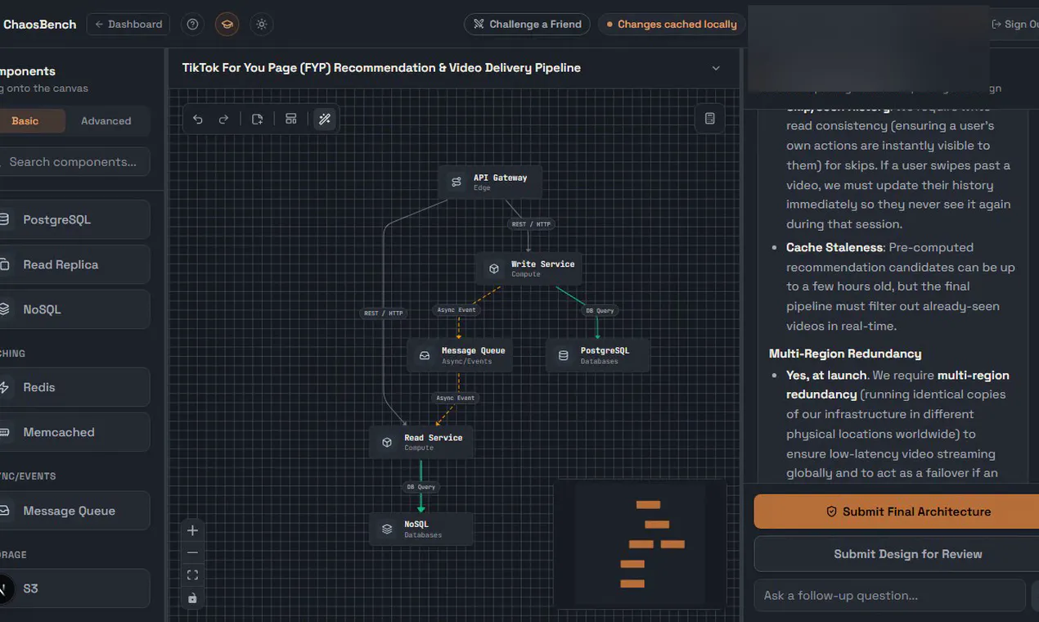Click the DB Query label toward PostgreSQL
The height and width of the screenshot is (622, 1039).
coord(600,311)
